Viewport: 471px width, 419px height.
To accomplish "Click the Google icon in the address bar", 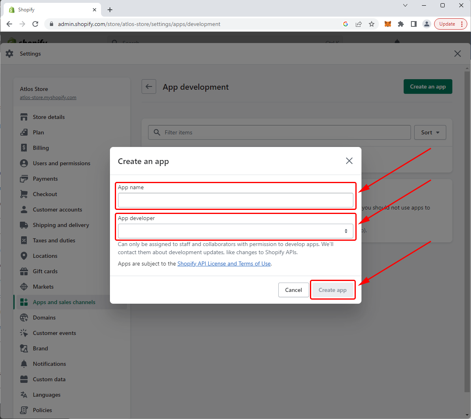I will 345,24.
